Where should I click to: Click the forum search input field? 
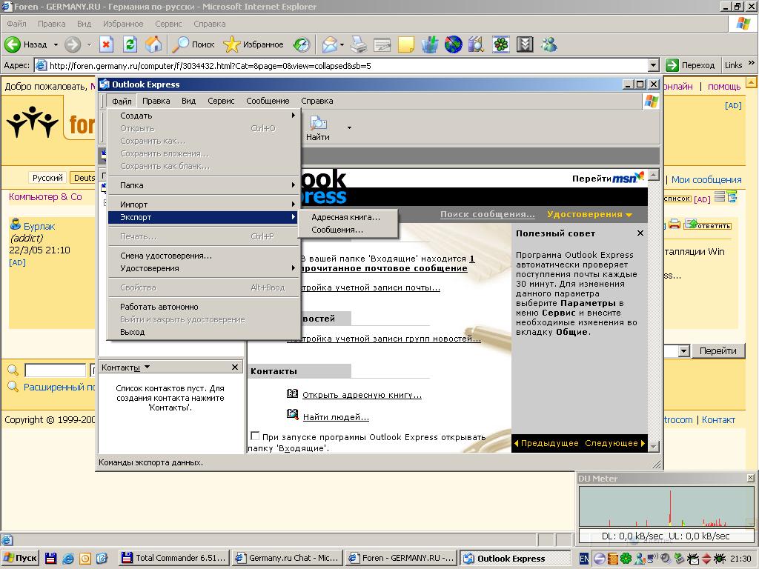pyautogui.click(x=55, y=370)
